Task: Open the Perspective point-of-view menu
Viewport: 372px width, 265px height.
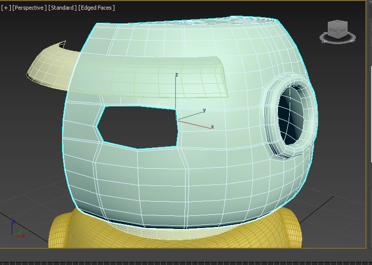Action: point(29,8)
